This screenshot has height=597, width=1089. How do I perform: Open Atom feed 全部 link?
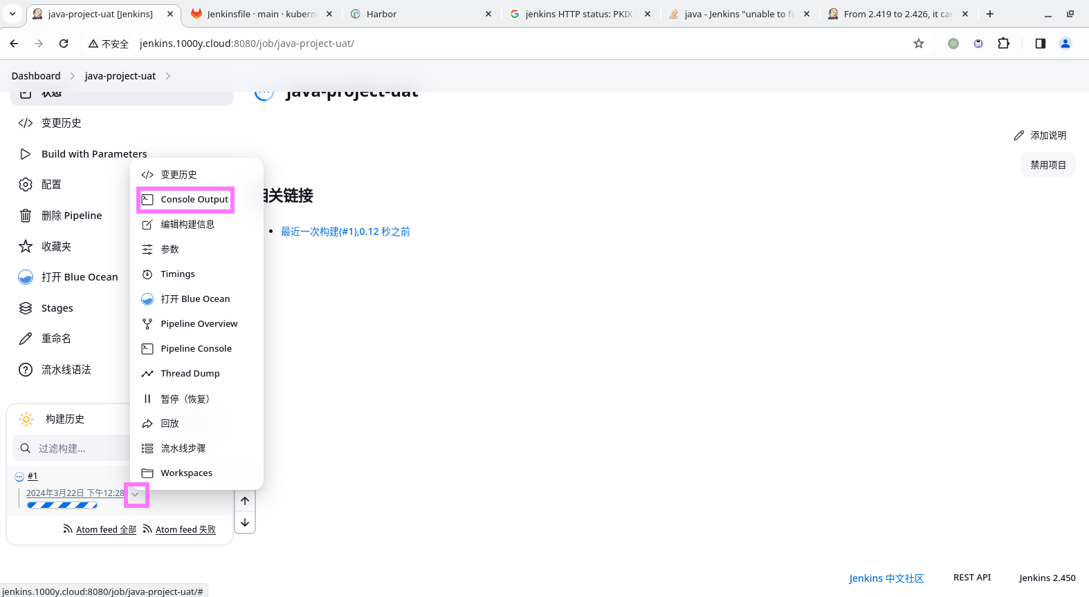pyautogui.click(x=106, y=529)
